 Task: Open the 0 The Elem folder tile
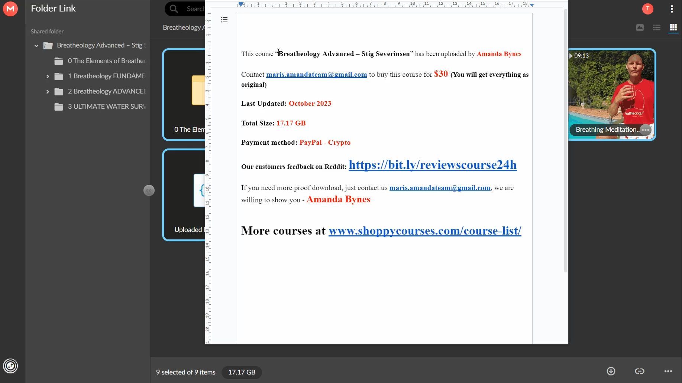[184, 95]
